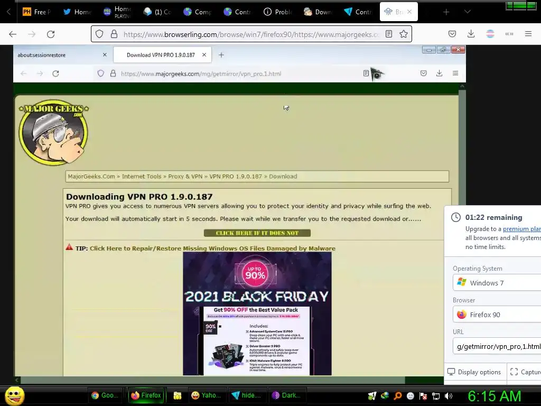Image resolution: width=541 pixels, height=406 pixels.
Task: Open Proxy & VPN breadcrumb link
Action: click(185, 177)
